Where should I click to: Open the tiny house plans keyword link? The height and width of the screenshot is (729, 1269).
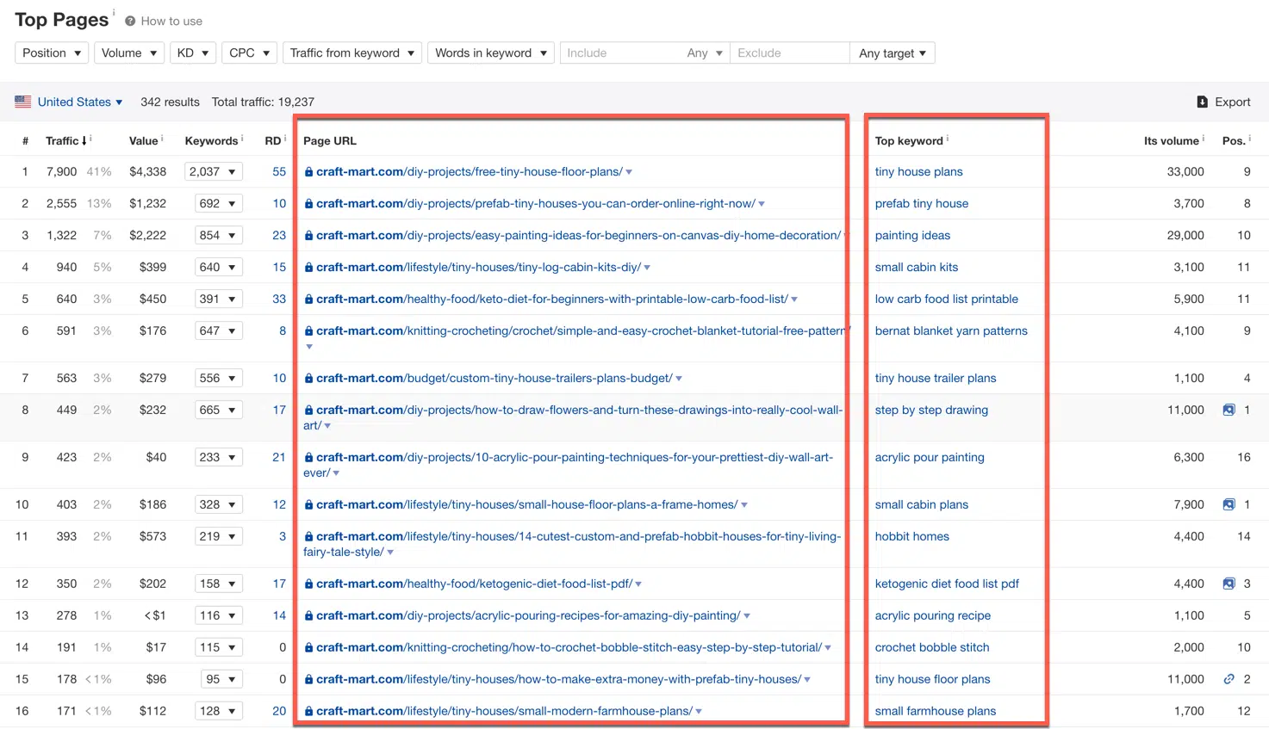coord(918,171)
